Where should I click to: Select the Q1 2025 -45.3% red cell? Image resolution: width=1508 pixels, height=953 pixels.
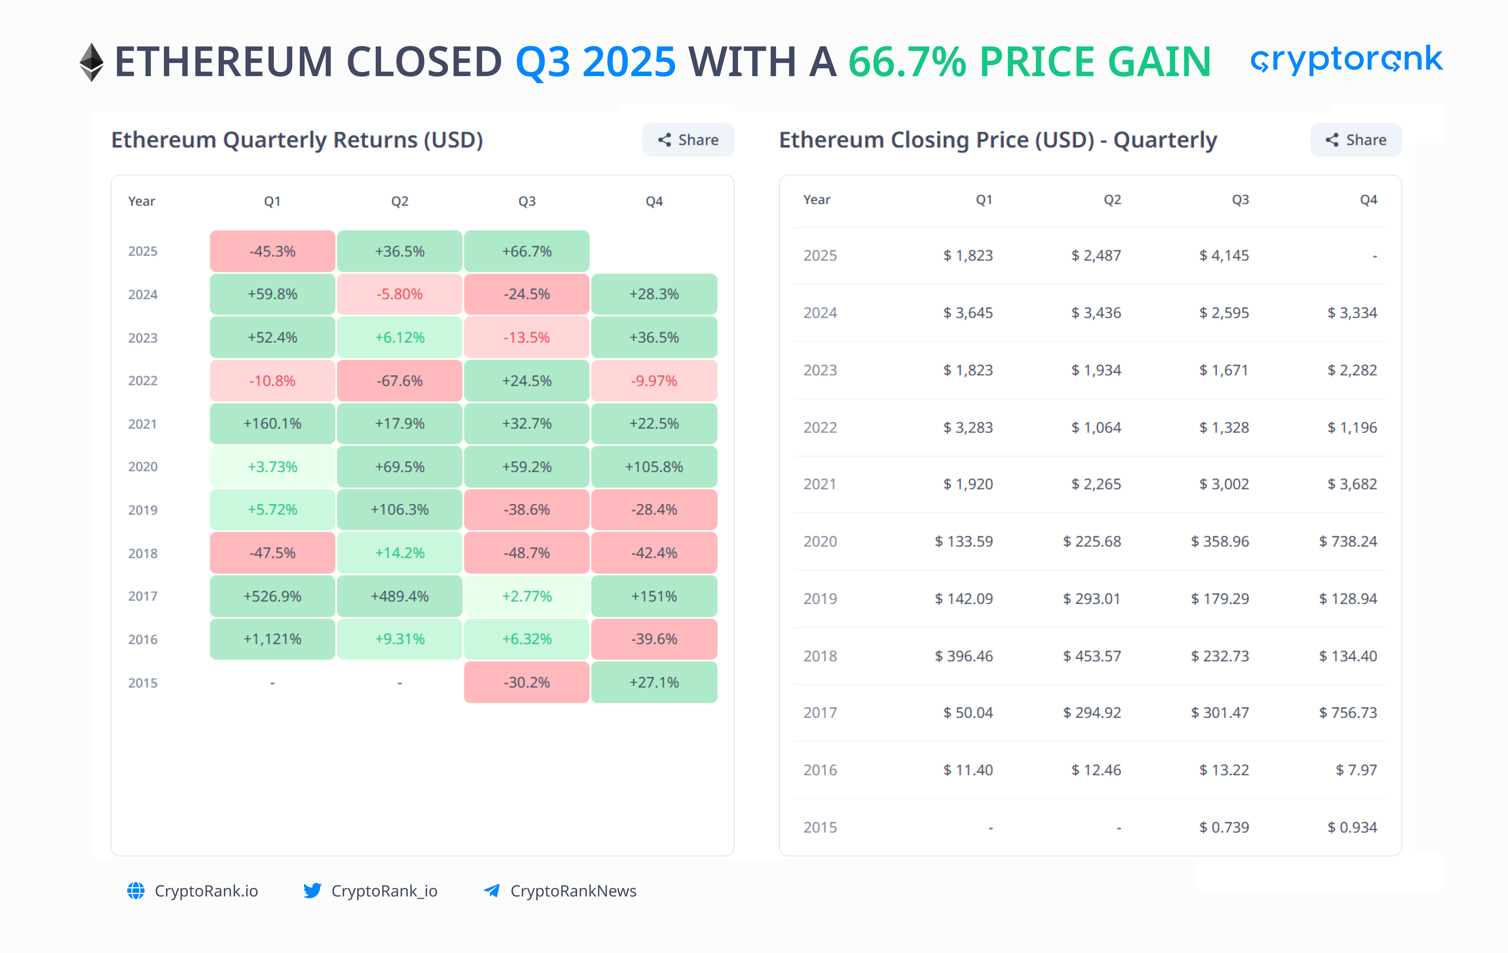[273, 251]
